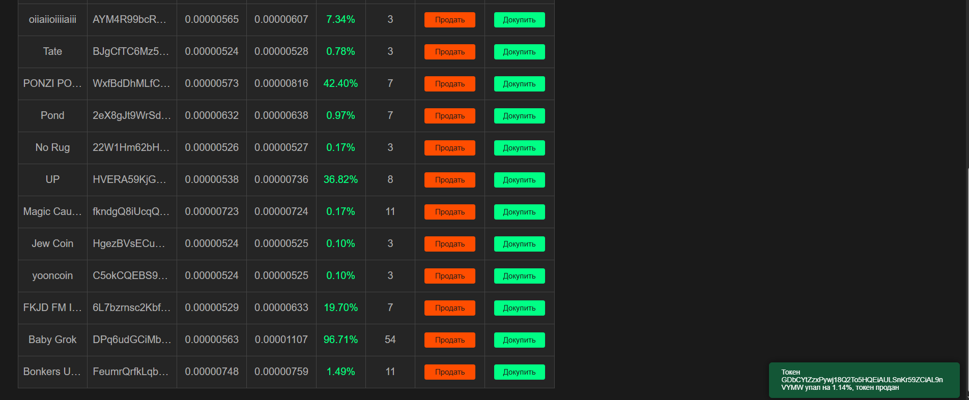
Task: Sell the UP token
Action: (x=449, y=180)
